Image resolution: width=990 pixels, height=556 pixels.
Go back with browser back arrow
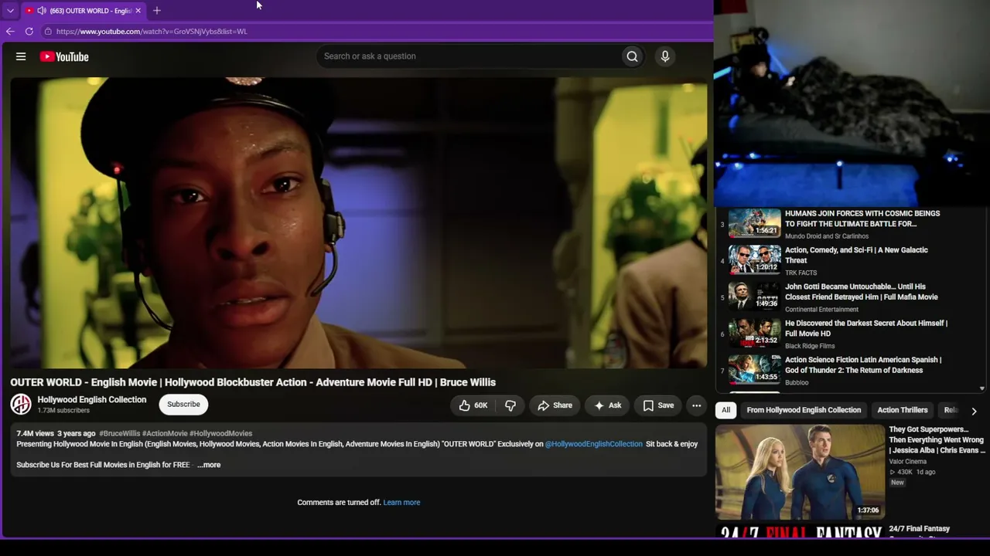[x=10, y=32]
